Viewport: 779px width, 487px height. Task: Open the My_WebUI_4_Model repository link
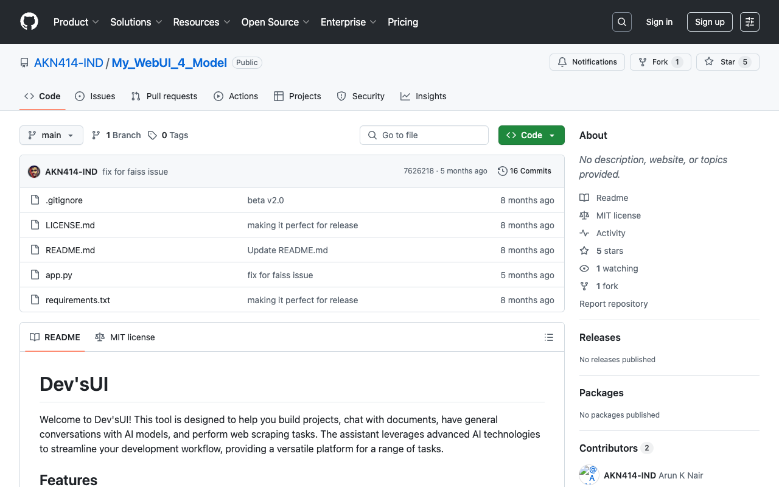tap(169, 63)
